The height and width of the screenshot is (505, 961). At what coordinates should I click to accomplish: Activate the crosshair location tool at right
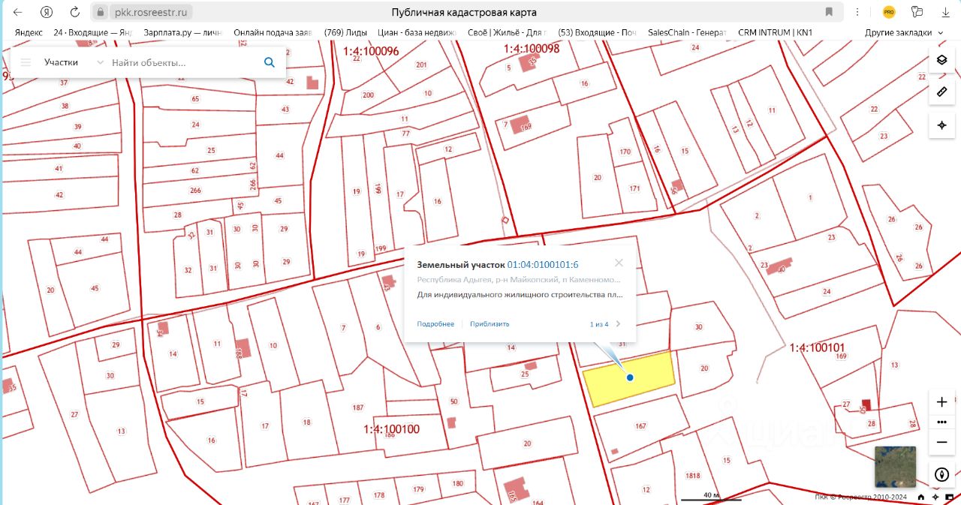tap(941, 125)
